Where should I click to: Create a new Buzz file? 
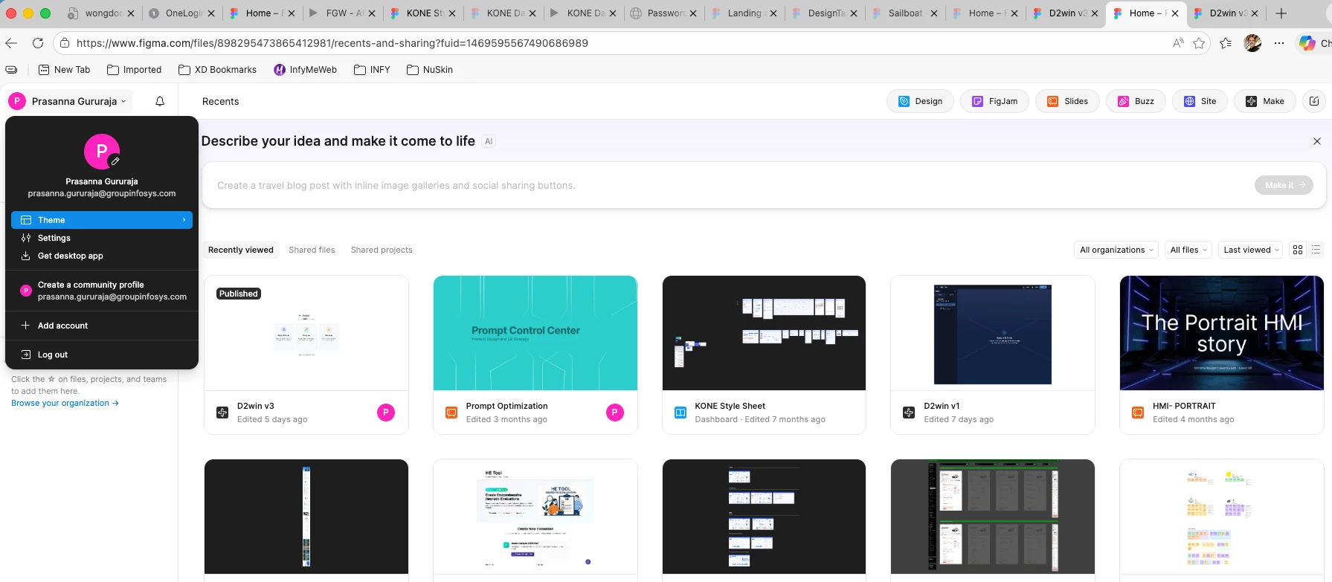point(1136,101)
